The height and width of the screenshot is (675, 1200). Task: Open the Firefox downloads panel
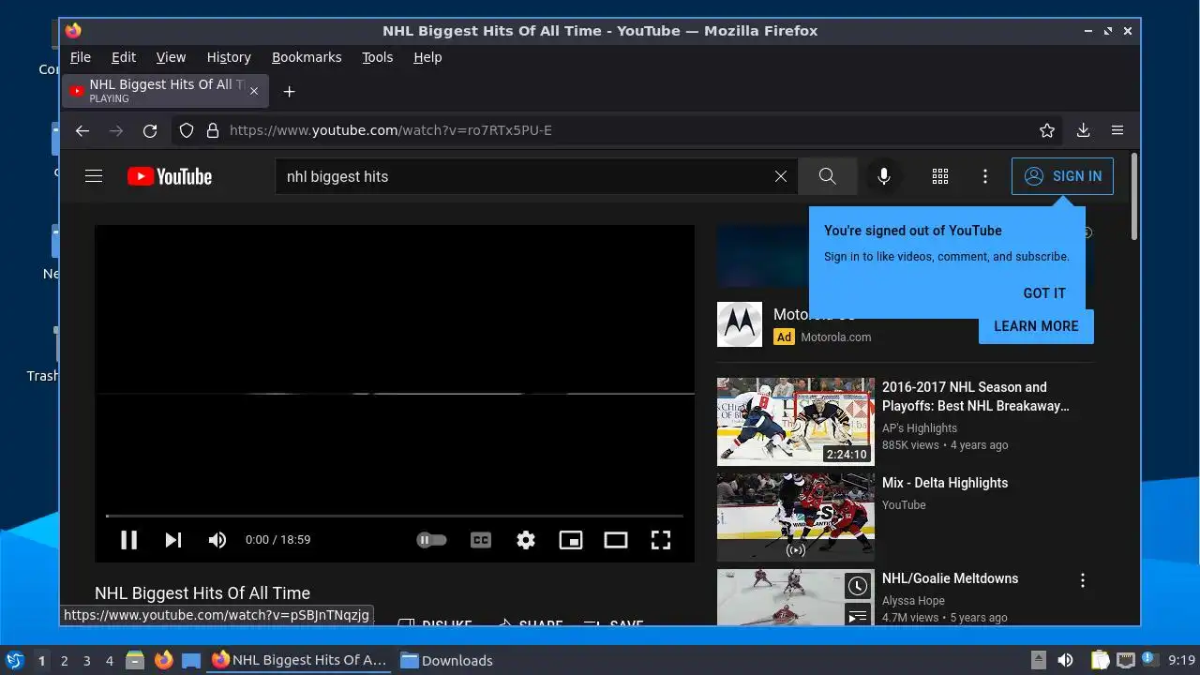pyautogui.click(x=1083, y=130)
